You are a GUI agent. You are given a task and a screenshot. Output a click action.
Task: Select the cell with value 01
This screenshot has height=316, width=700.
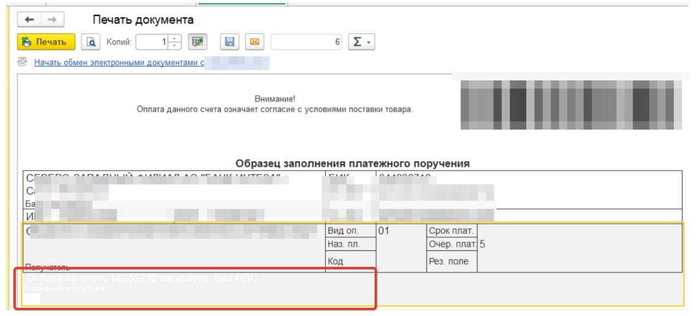coord(401,248)
